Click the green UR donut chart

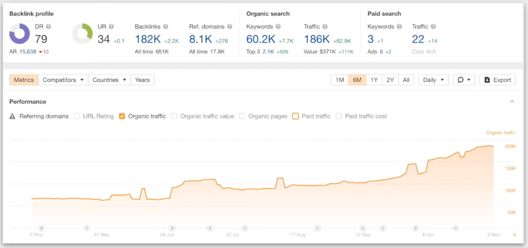click(82, 34)
